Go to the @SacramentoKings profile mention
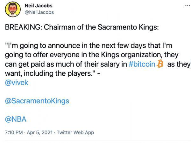This screenshot has height=143, width=191. click(x=37, y=101)
